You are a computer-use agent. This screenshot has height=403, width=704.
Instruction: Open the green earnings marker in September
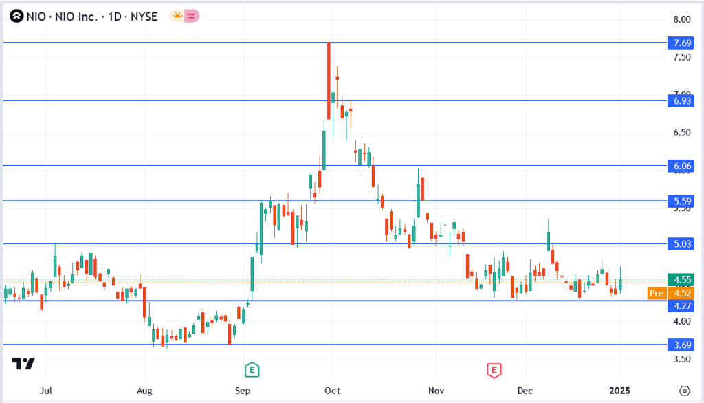(253, 370)
